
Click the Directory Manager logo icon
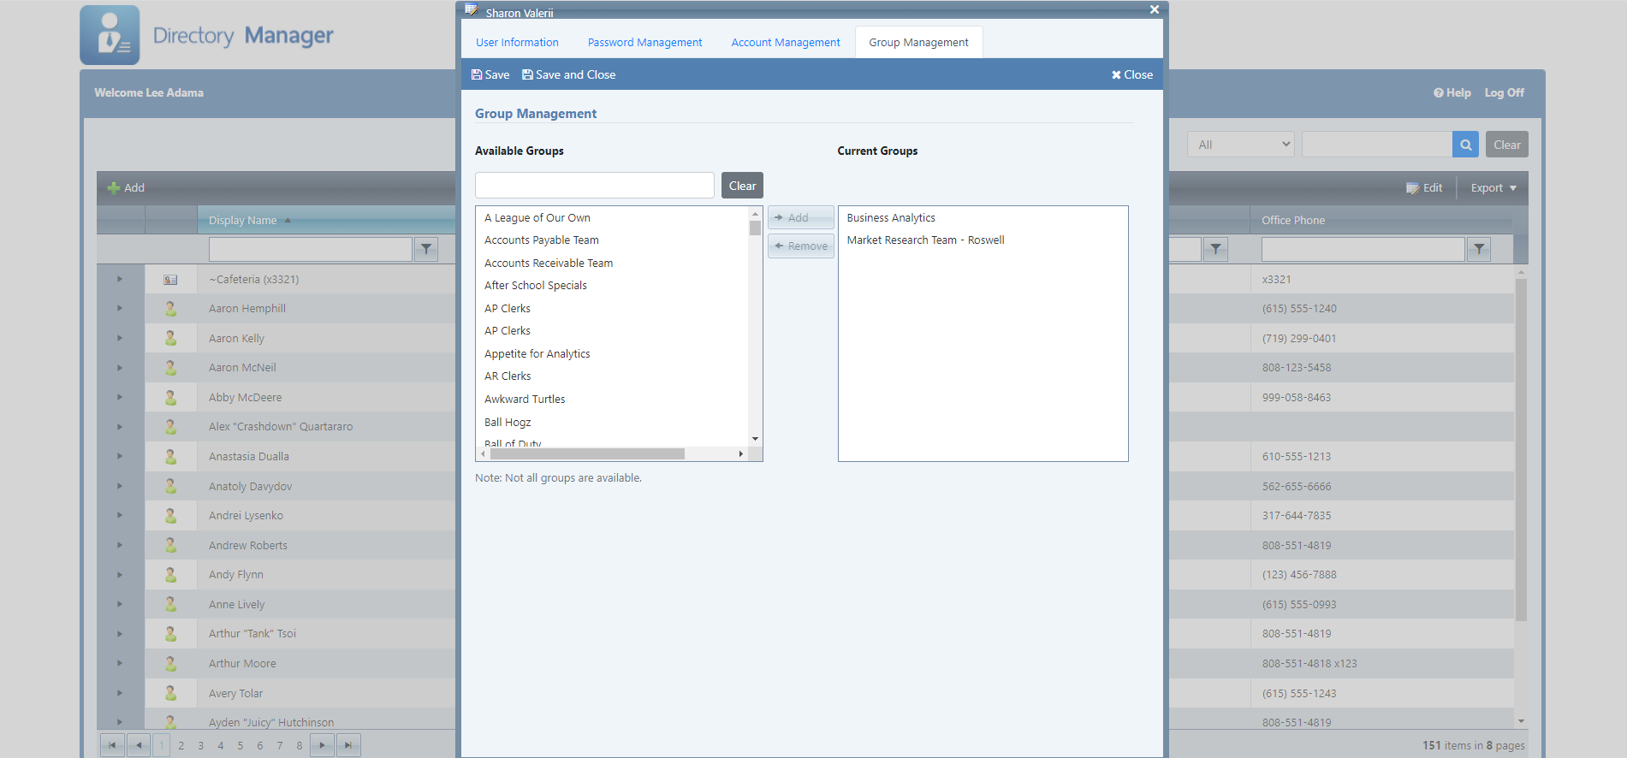pyautogui.click(x=110, y=35)
